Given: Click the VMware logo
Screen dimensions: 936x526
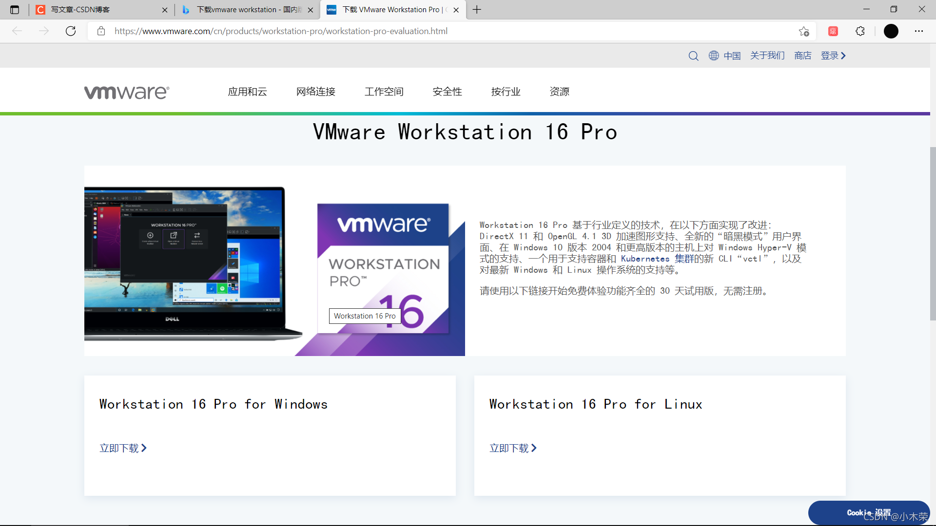Looking at the screenshot, I should click(127, 92).
